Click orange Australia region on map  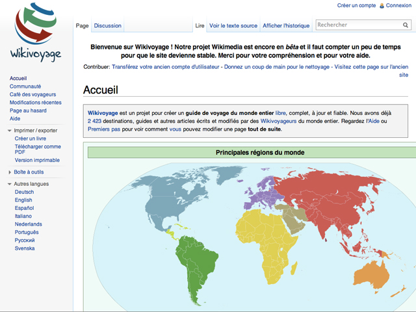click(371, 276)
